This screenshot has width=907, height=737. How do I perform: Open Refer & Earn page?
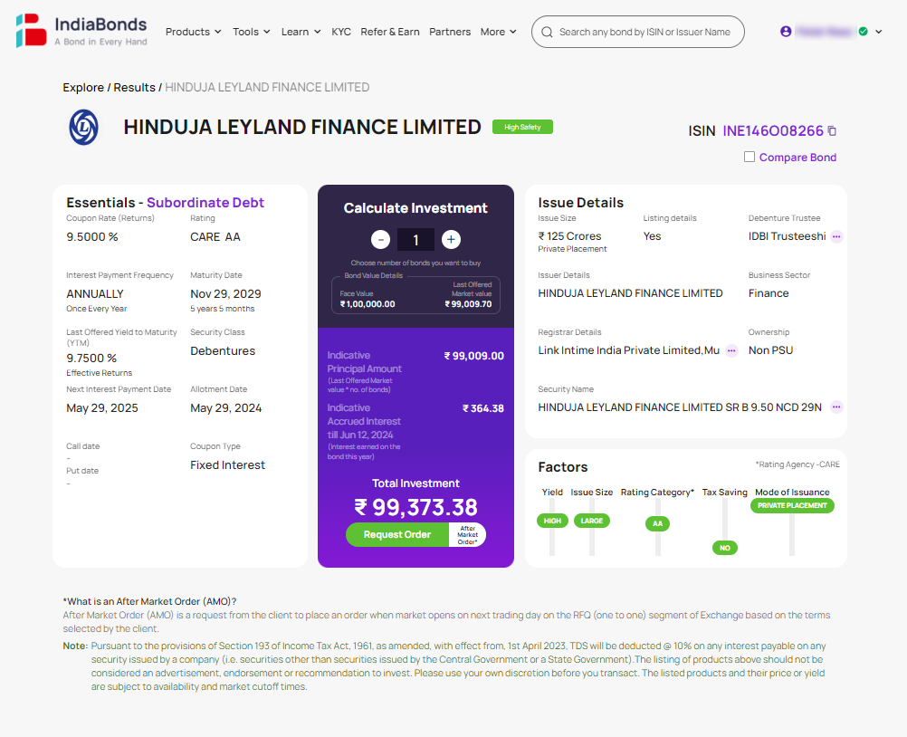pos(390,32)
